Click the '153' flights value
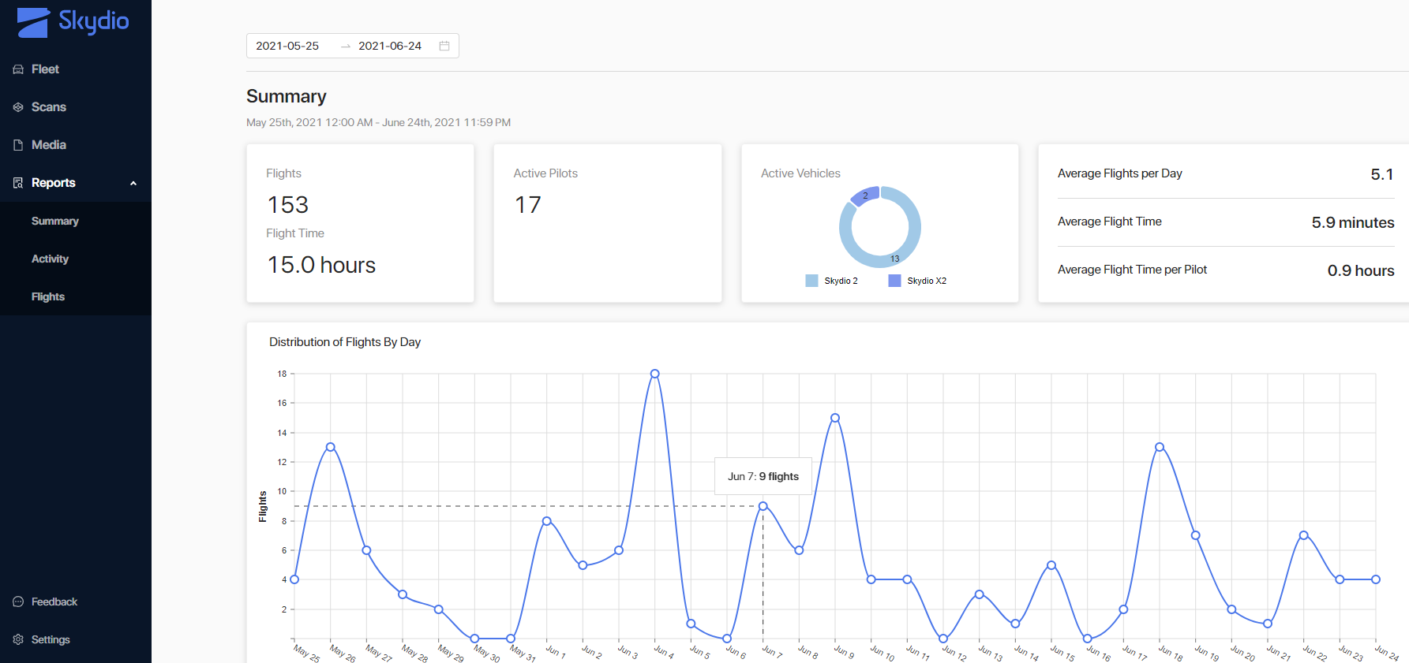1409x663 pixels. click(288, 205)
